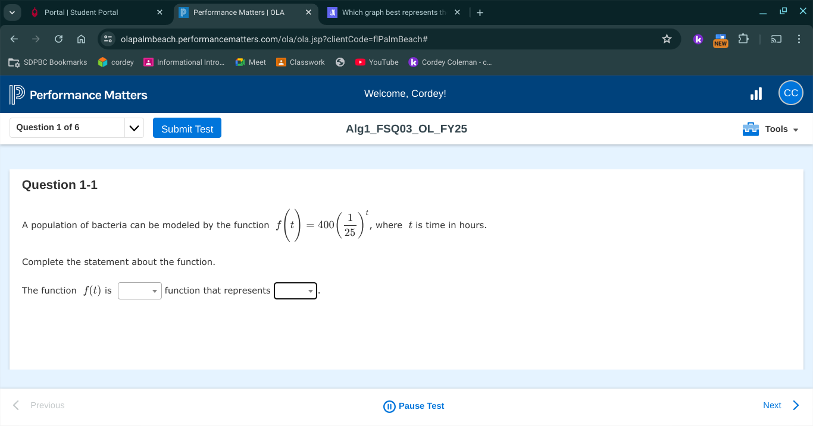Open the extensions puzzle menu
The image size is (813, 426).
743,39
